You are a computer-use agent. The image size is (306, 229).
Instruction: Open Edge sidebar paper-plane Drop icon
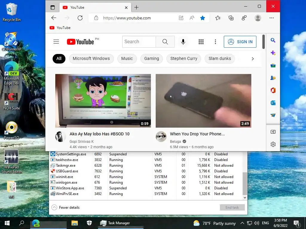pyautogui.click(x=273, y=115)
